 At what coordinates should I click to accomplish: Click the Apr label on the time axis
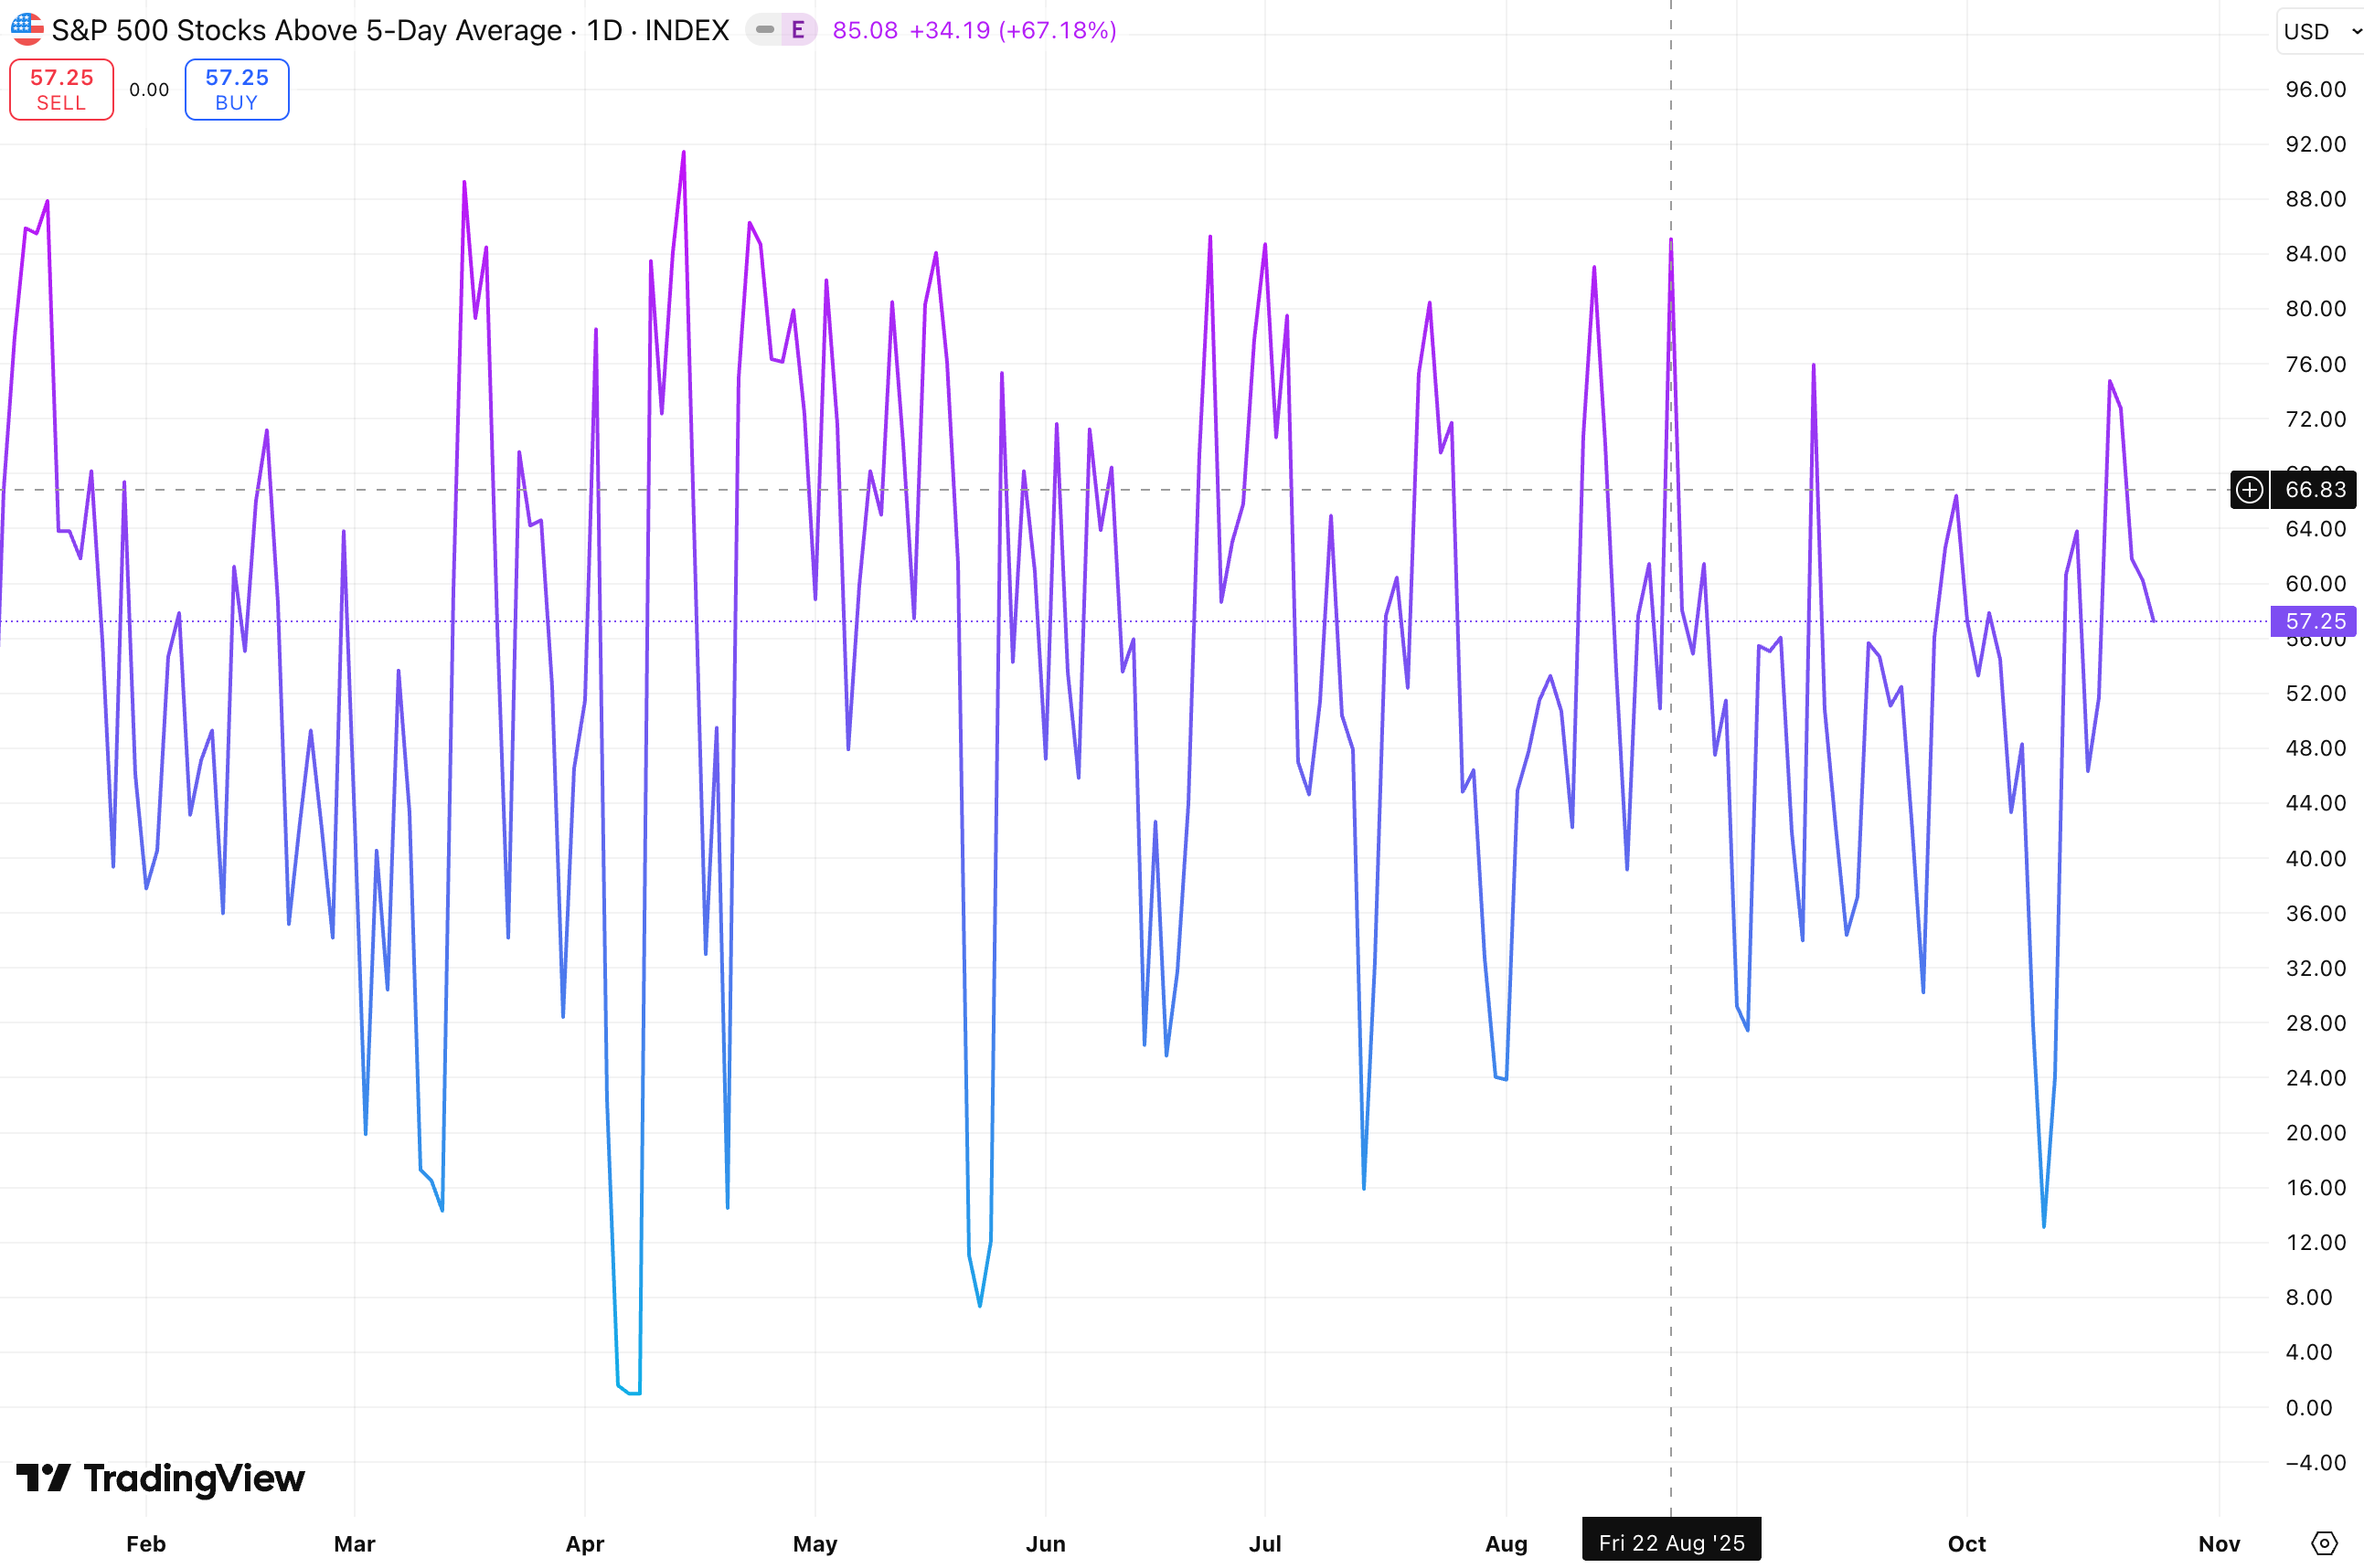tap(584, 1543)
